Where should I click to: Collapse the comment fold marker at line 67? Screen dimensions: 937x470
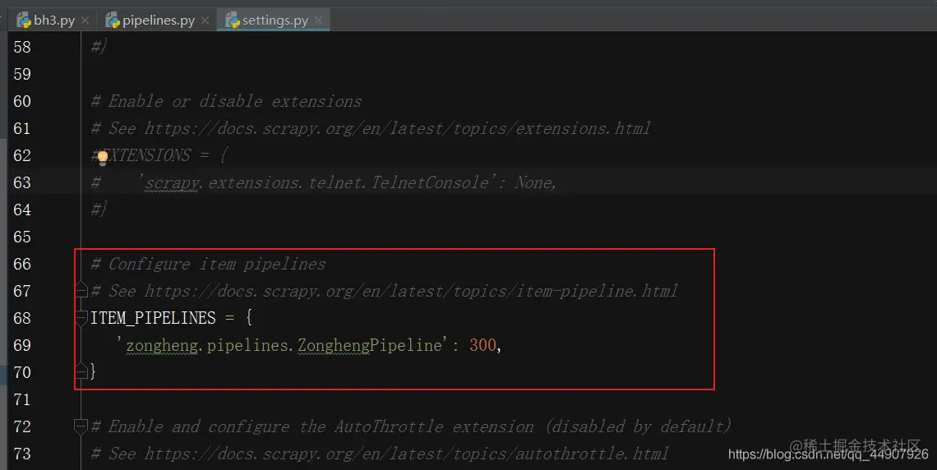[81, 292]
